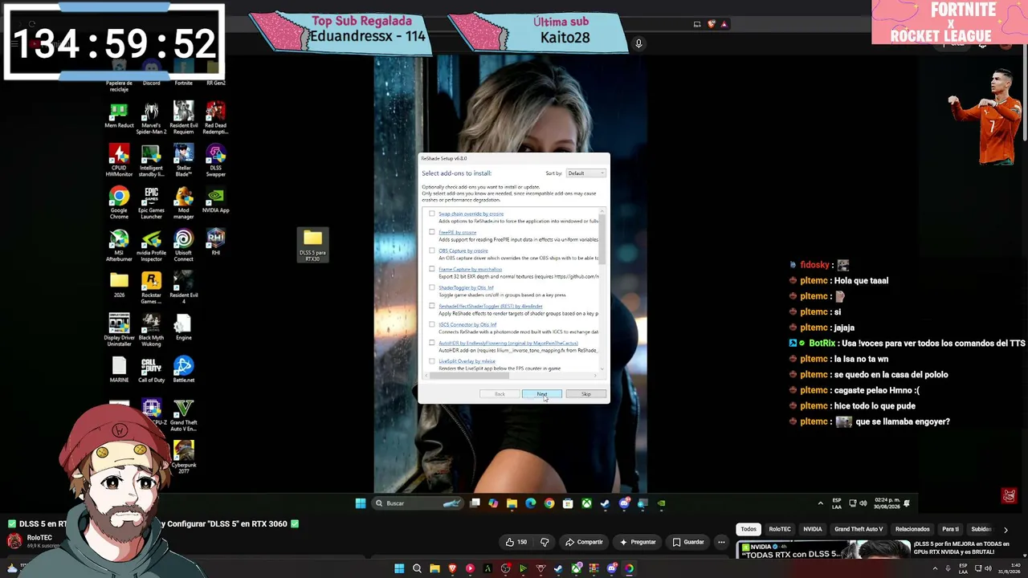
Task: Open the Sort by Default dropdown
Action: click(585, 173)
